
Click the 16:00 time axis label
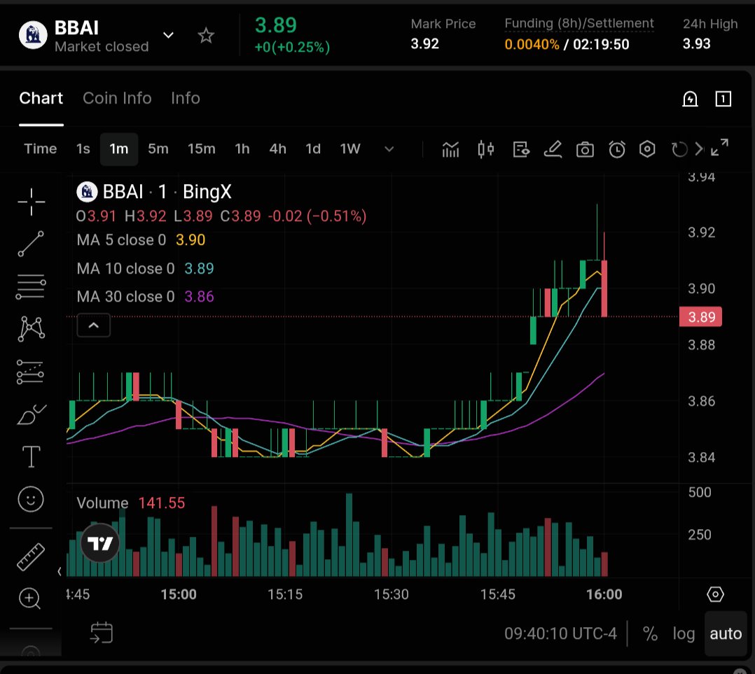(x=604, y=595)
